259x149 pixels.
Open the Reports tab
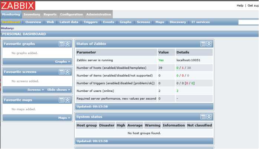point(50,14)
